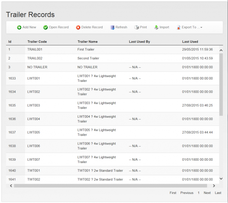The height and width of the screenshot is (203, 228).
Task: Go to the Next page
Action: point(207,193)
